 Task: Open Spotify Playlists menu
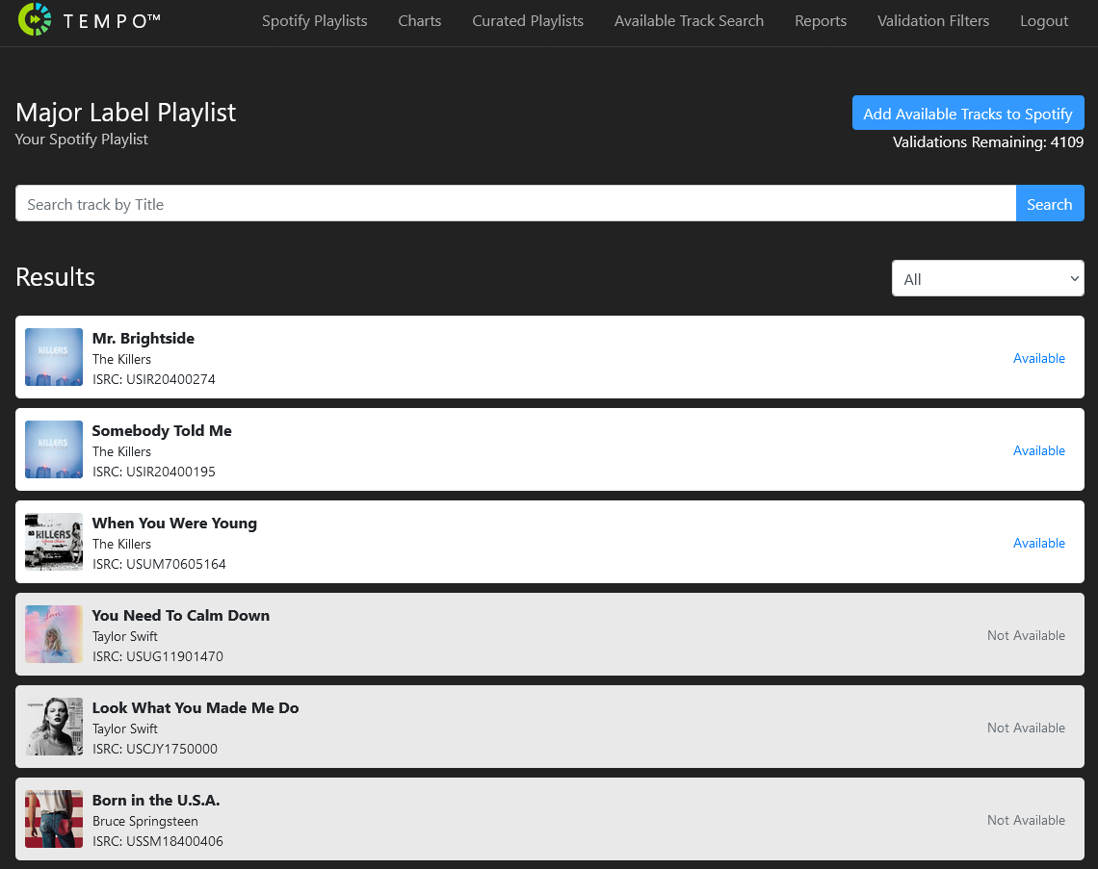coord(315,21)
